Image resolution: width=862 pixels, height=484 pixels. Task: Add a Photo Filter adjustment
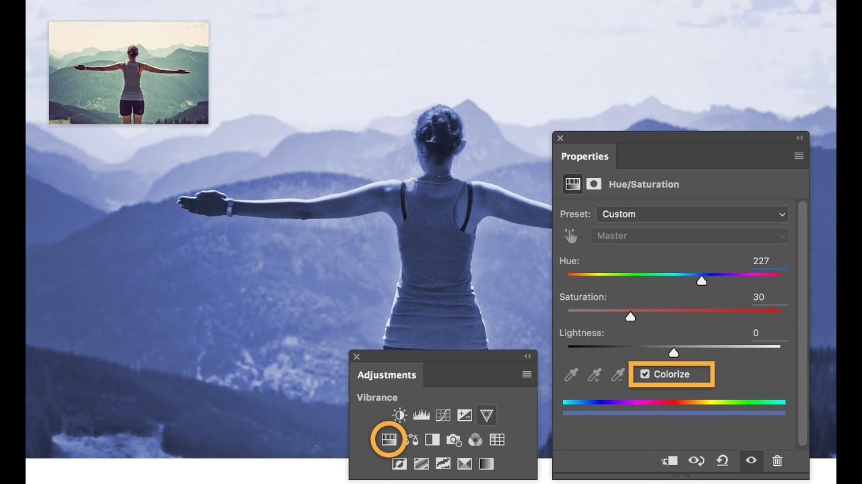click(x=454, y=440)
